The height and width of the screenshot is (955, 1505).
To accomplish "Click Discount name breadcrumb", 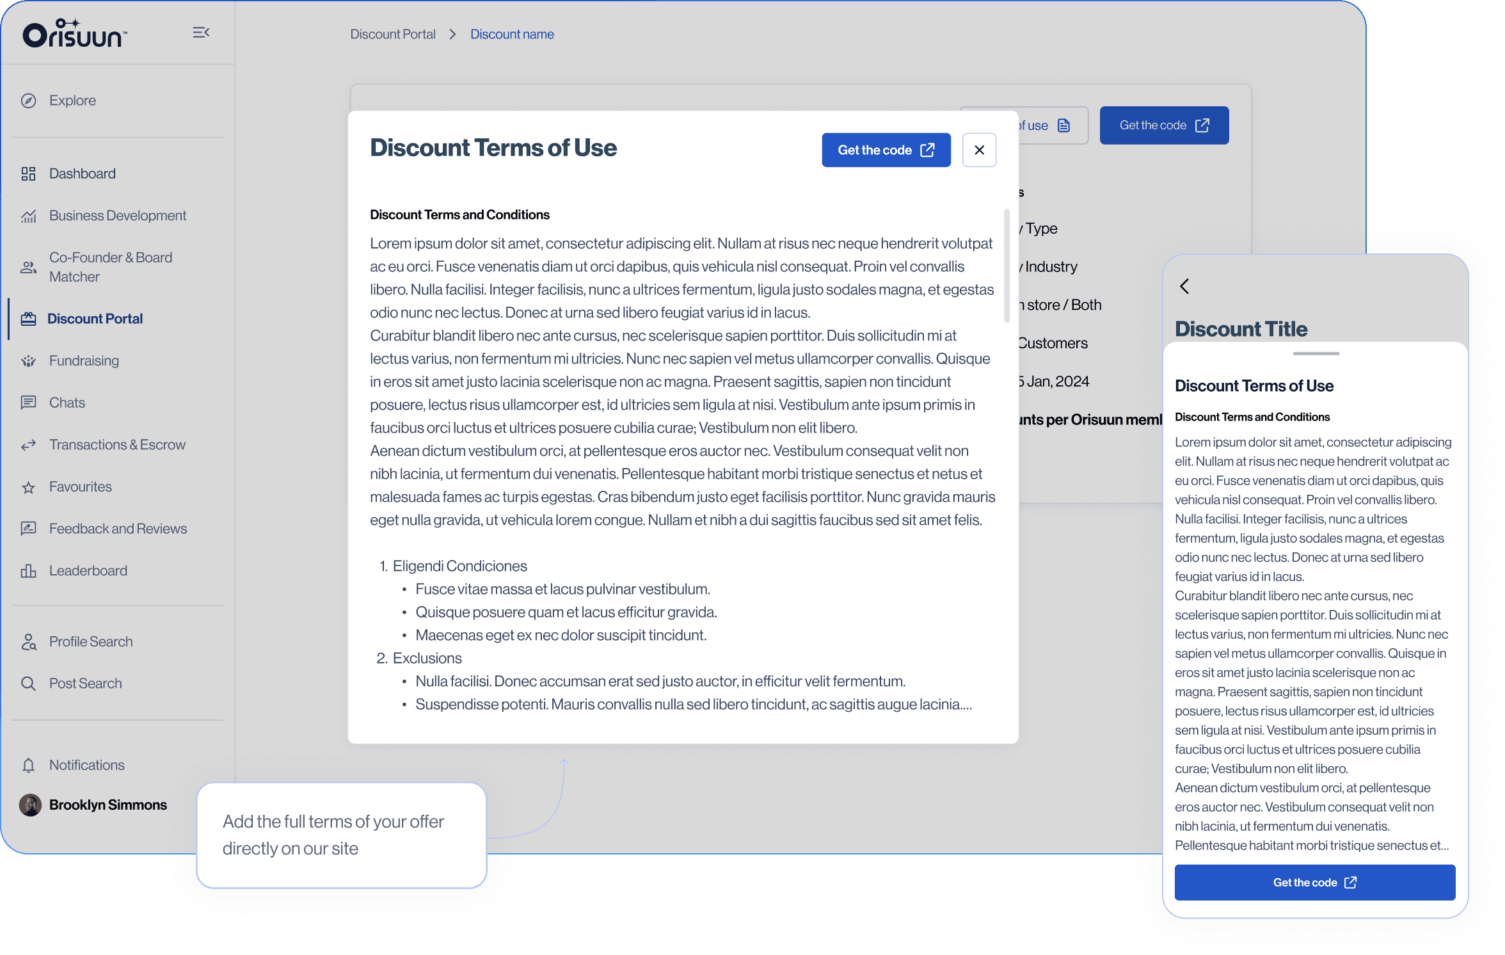I will click(512, 35).
